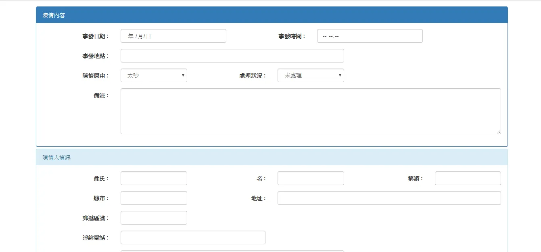Click the 事發日期 date field

pyautogui.click(x=173, y=35)
